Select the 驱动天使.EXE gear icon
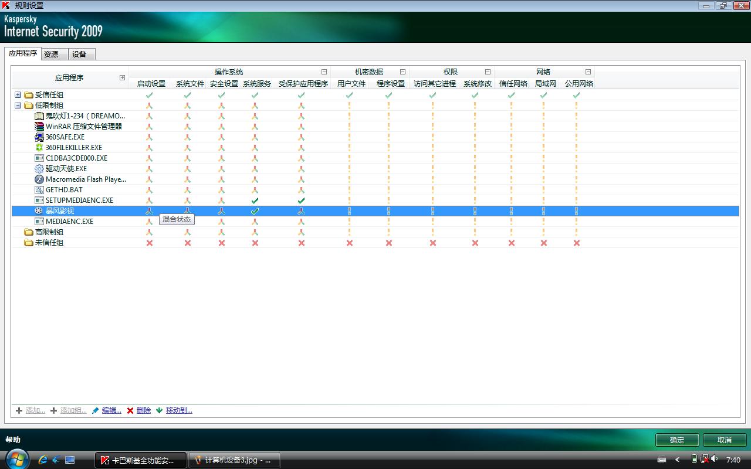 (x=39, y=169)
